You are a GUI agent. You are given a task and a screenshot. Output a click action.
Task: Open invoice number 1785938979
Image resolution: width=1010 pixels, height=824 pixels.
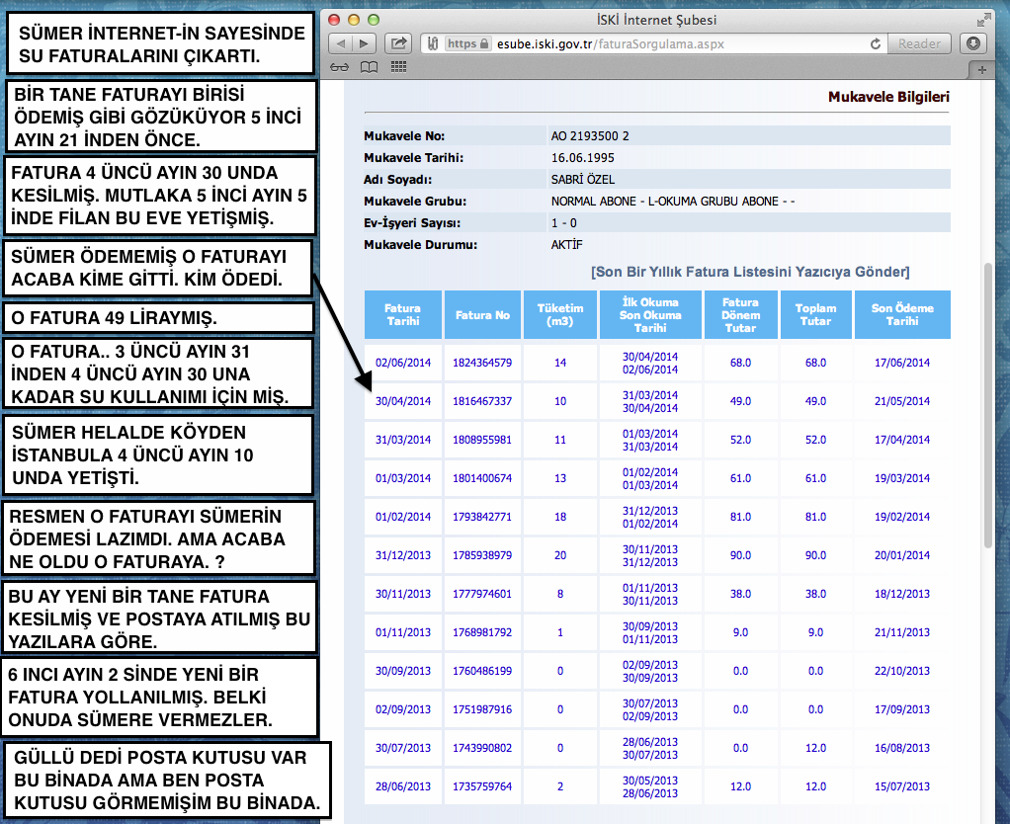(x=482, y=555)
